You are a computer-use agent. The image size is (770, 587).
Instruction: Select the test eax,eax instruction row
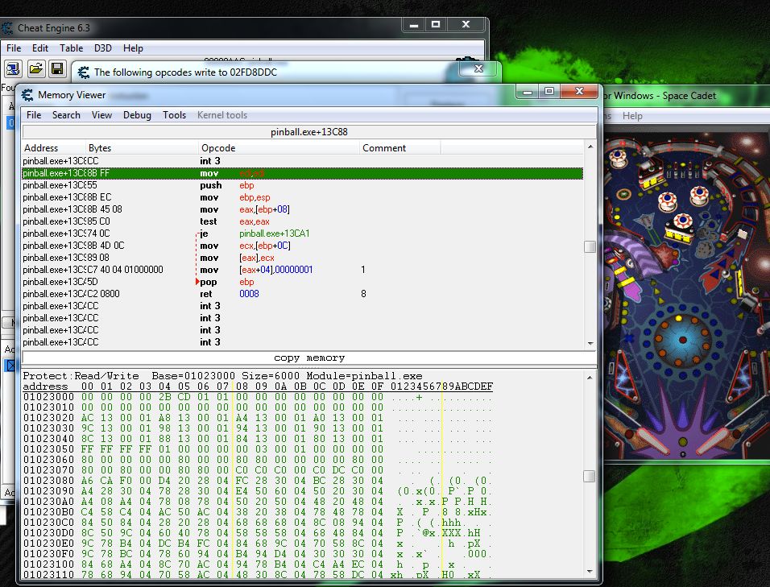coord(303,221)
